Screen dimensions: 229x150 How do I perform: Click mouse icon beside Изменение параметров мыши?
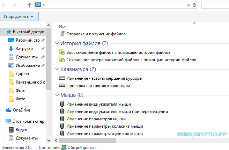coord(62,119)
